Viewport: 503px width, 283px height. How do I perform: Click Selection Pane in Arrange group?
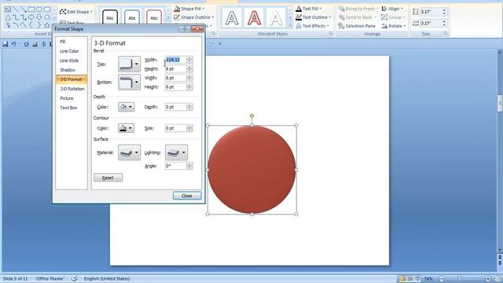click(x=357, y=26)
